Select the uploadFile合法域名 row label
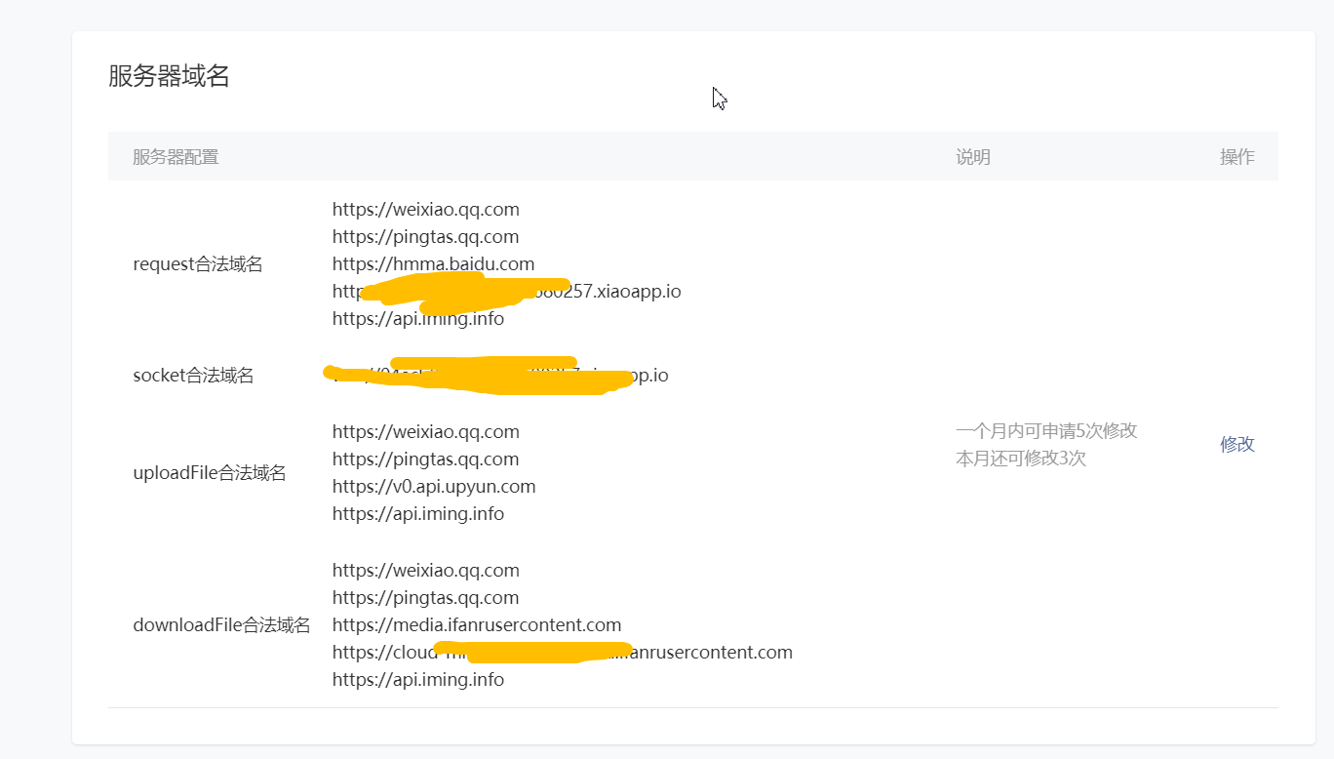The image size is (1334, 759). click(x=210, y=473)
